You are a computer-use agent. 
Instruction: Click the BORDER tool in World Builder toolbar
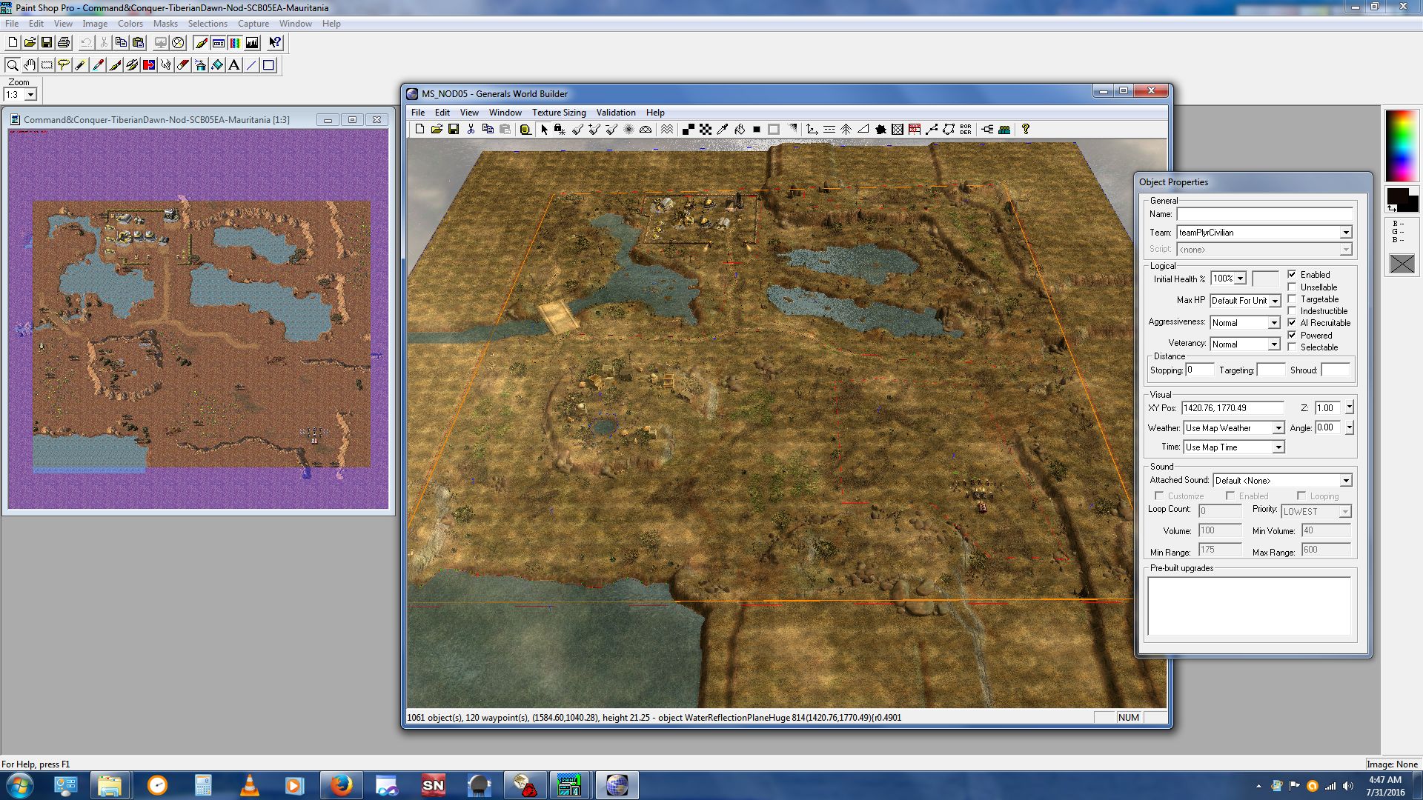tap(966, 129)
